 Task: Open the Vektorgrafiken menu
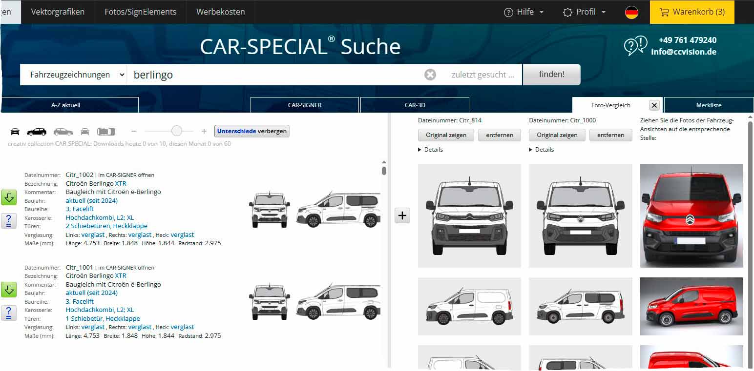pyautogui.click(x=58, y=12)
